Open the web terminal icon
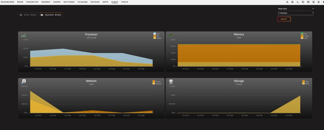 click(297, 2)
